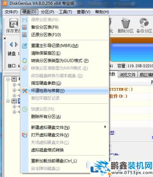Click the Rebuild MBR menu icon
This screenshot has height=177, width=153.
(x=25, y=46)
